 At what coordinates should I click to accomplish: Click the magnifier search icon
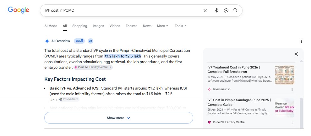point(235,10)
